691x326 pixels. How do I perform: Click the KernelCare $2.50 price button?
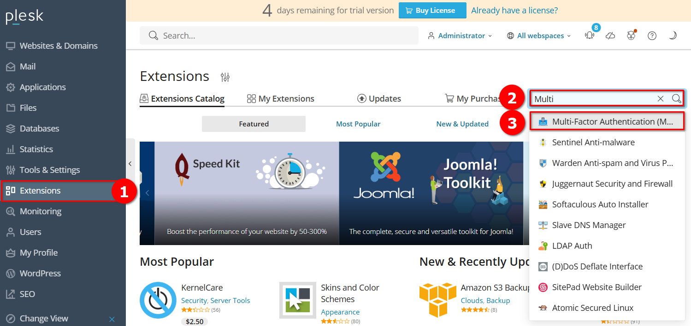point(195,321)
